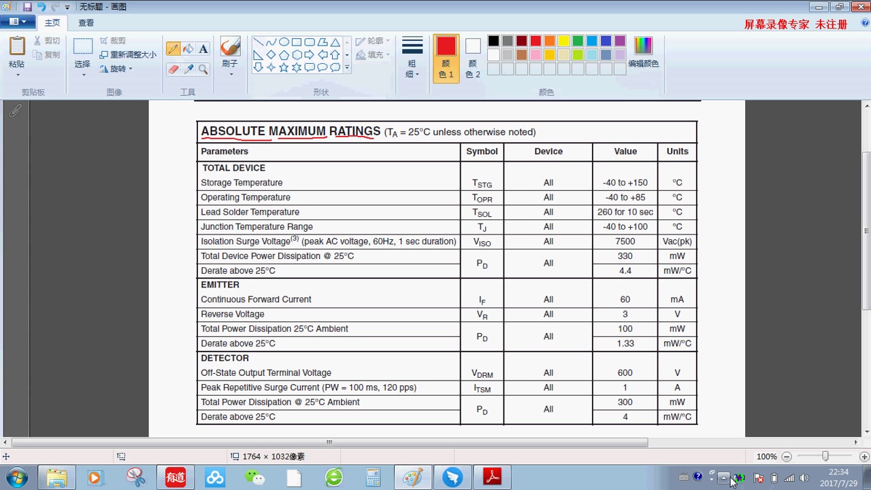871x490 pixels.
Task: Open the Paint file menu button
Action: 18,22
